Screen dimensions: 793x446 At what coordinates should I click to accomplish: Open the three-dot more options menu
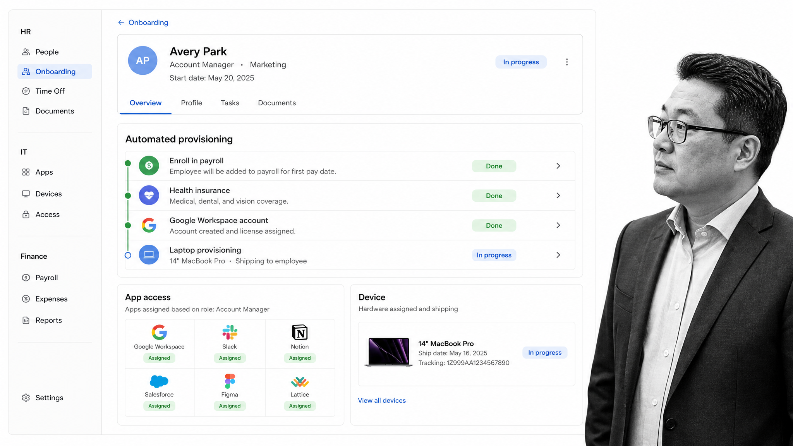(x=567, y=62)
